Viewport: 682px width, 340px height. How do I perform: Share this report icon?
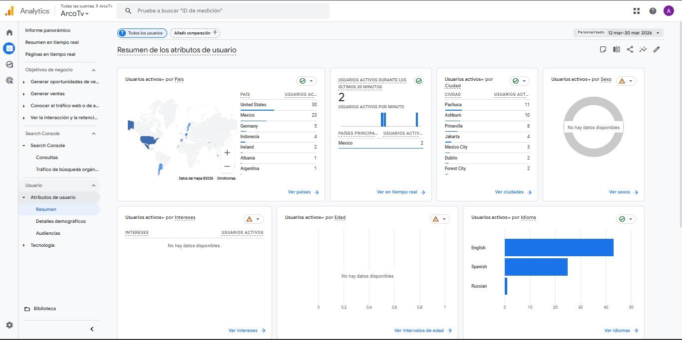pyautogui.click(x=630, y=49)
